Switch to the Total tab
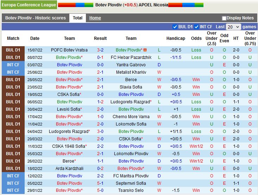The image size is (258, 195). (77, 18)
